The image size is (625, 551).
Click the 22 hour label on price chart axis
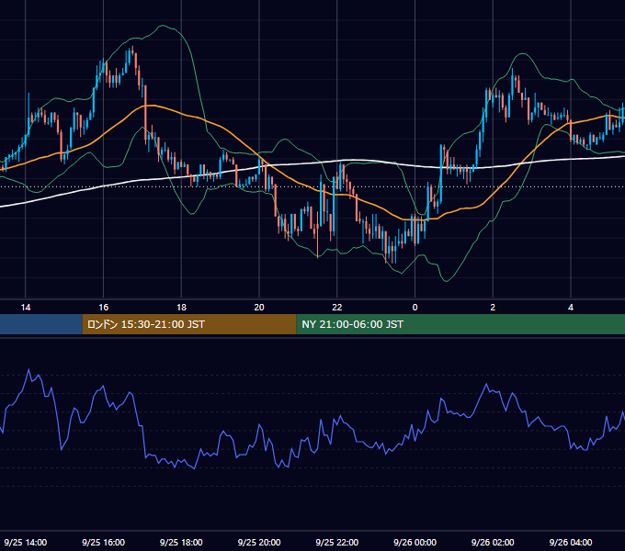337,308
